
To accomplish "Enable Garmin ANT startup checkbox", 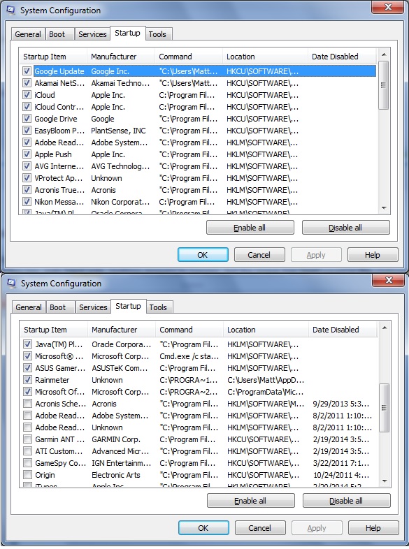I will pyautogui.click(x=28, y=439).
